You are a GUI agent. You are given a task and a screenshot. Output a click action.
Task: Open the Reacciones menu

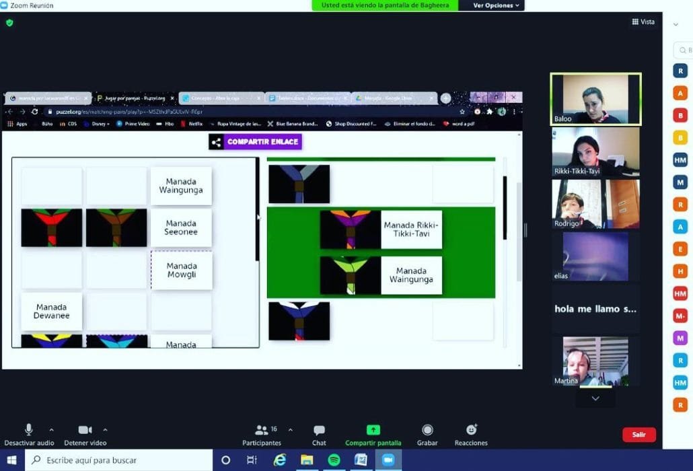[471, 431]
